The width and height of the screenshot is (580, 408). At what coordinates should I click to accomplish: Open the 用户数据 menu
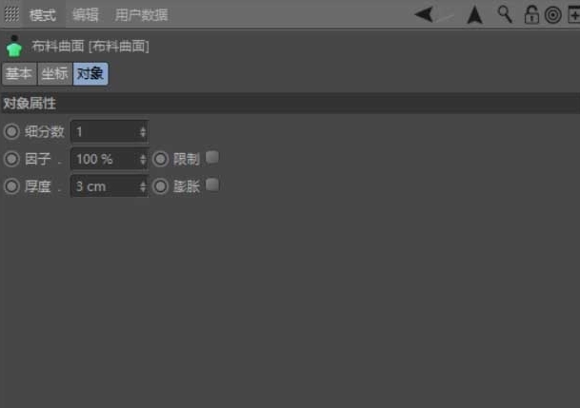tap(142, 15)
